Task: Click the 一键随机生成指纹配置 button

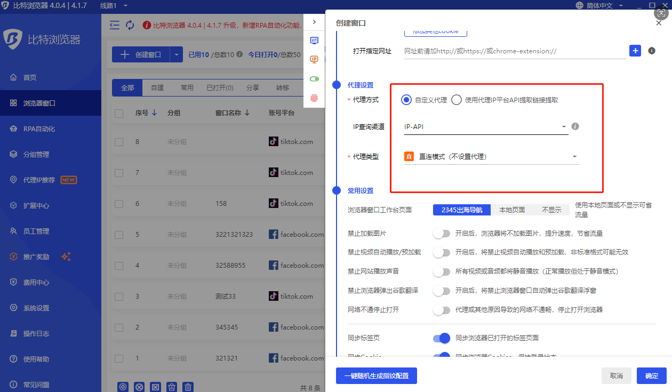Action: pos(376,375)
